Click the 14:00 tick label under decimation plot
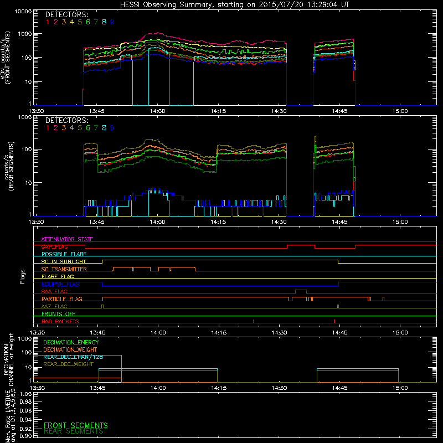Screen dimensions: 443x443 (158, 388)
